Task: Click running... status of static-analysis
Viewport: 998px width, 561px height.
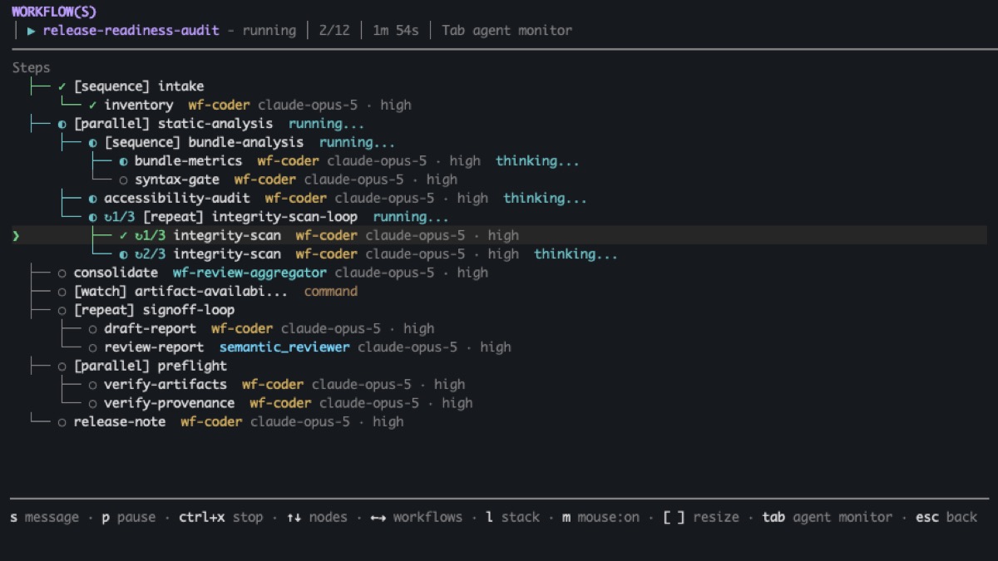Action: coord(327,124)
